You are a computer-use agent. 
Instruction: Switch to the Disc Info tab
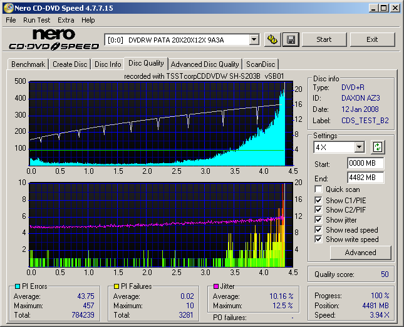(108, 64)
